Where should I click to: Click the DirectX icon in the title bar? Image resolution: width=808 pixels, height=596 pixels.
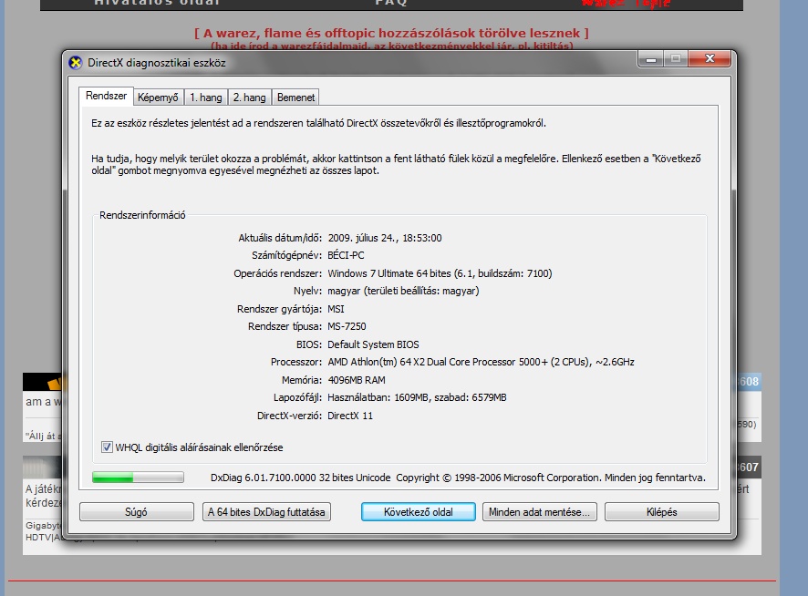pos(76,63)
